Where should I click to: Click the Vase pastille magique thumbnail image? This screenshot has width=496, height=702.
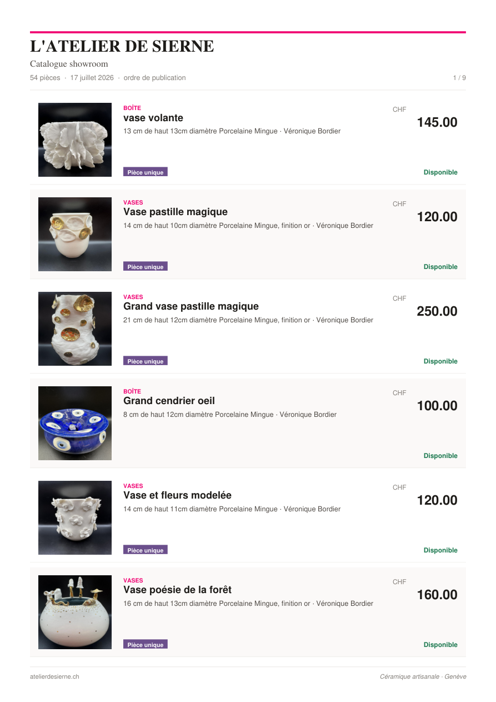pyautogui.click(x=75, y=234)
